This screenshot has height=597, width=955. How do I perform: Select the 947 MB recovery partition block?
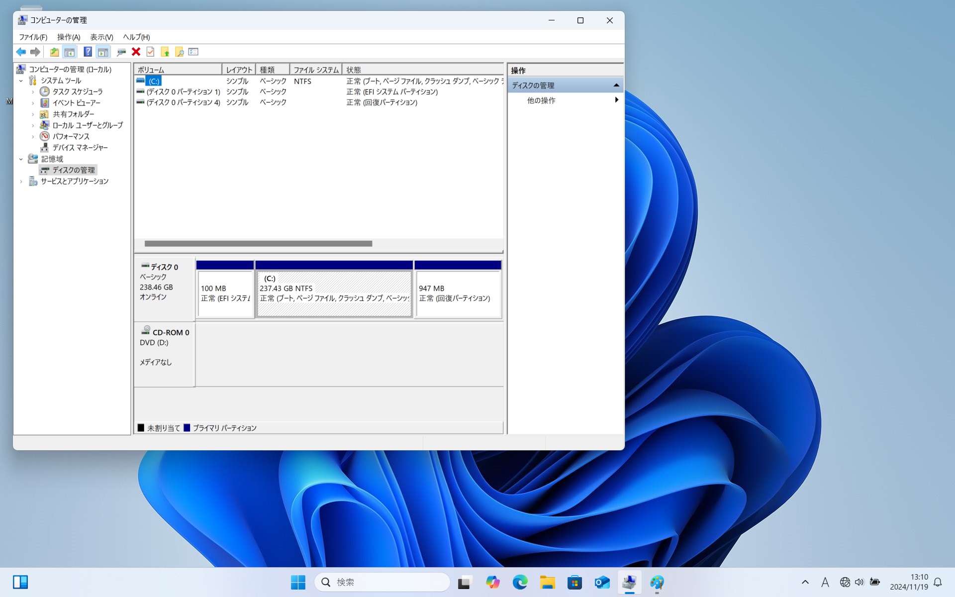click(x=458, y=290)
